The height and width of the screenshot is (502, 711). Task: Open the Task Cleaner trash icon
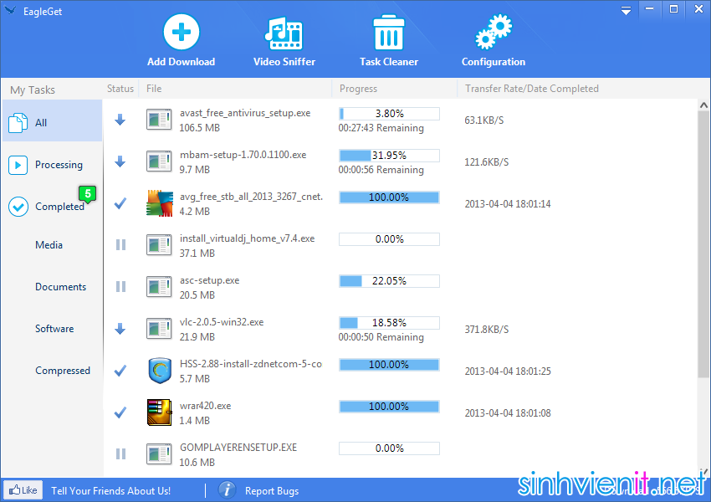(389, 32)
